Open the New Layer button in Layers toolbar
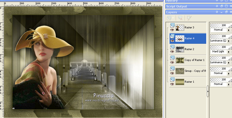232x118 pixels. (x=169, y=18)
